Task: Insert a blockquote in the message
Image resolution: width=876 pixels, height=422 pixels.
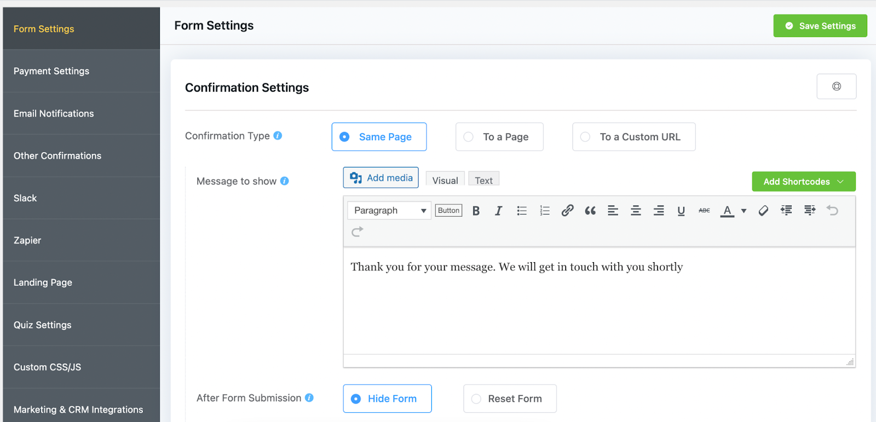Action: pos(590,211)
